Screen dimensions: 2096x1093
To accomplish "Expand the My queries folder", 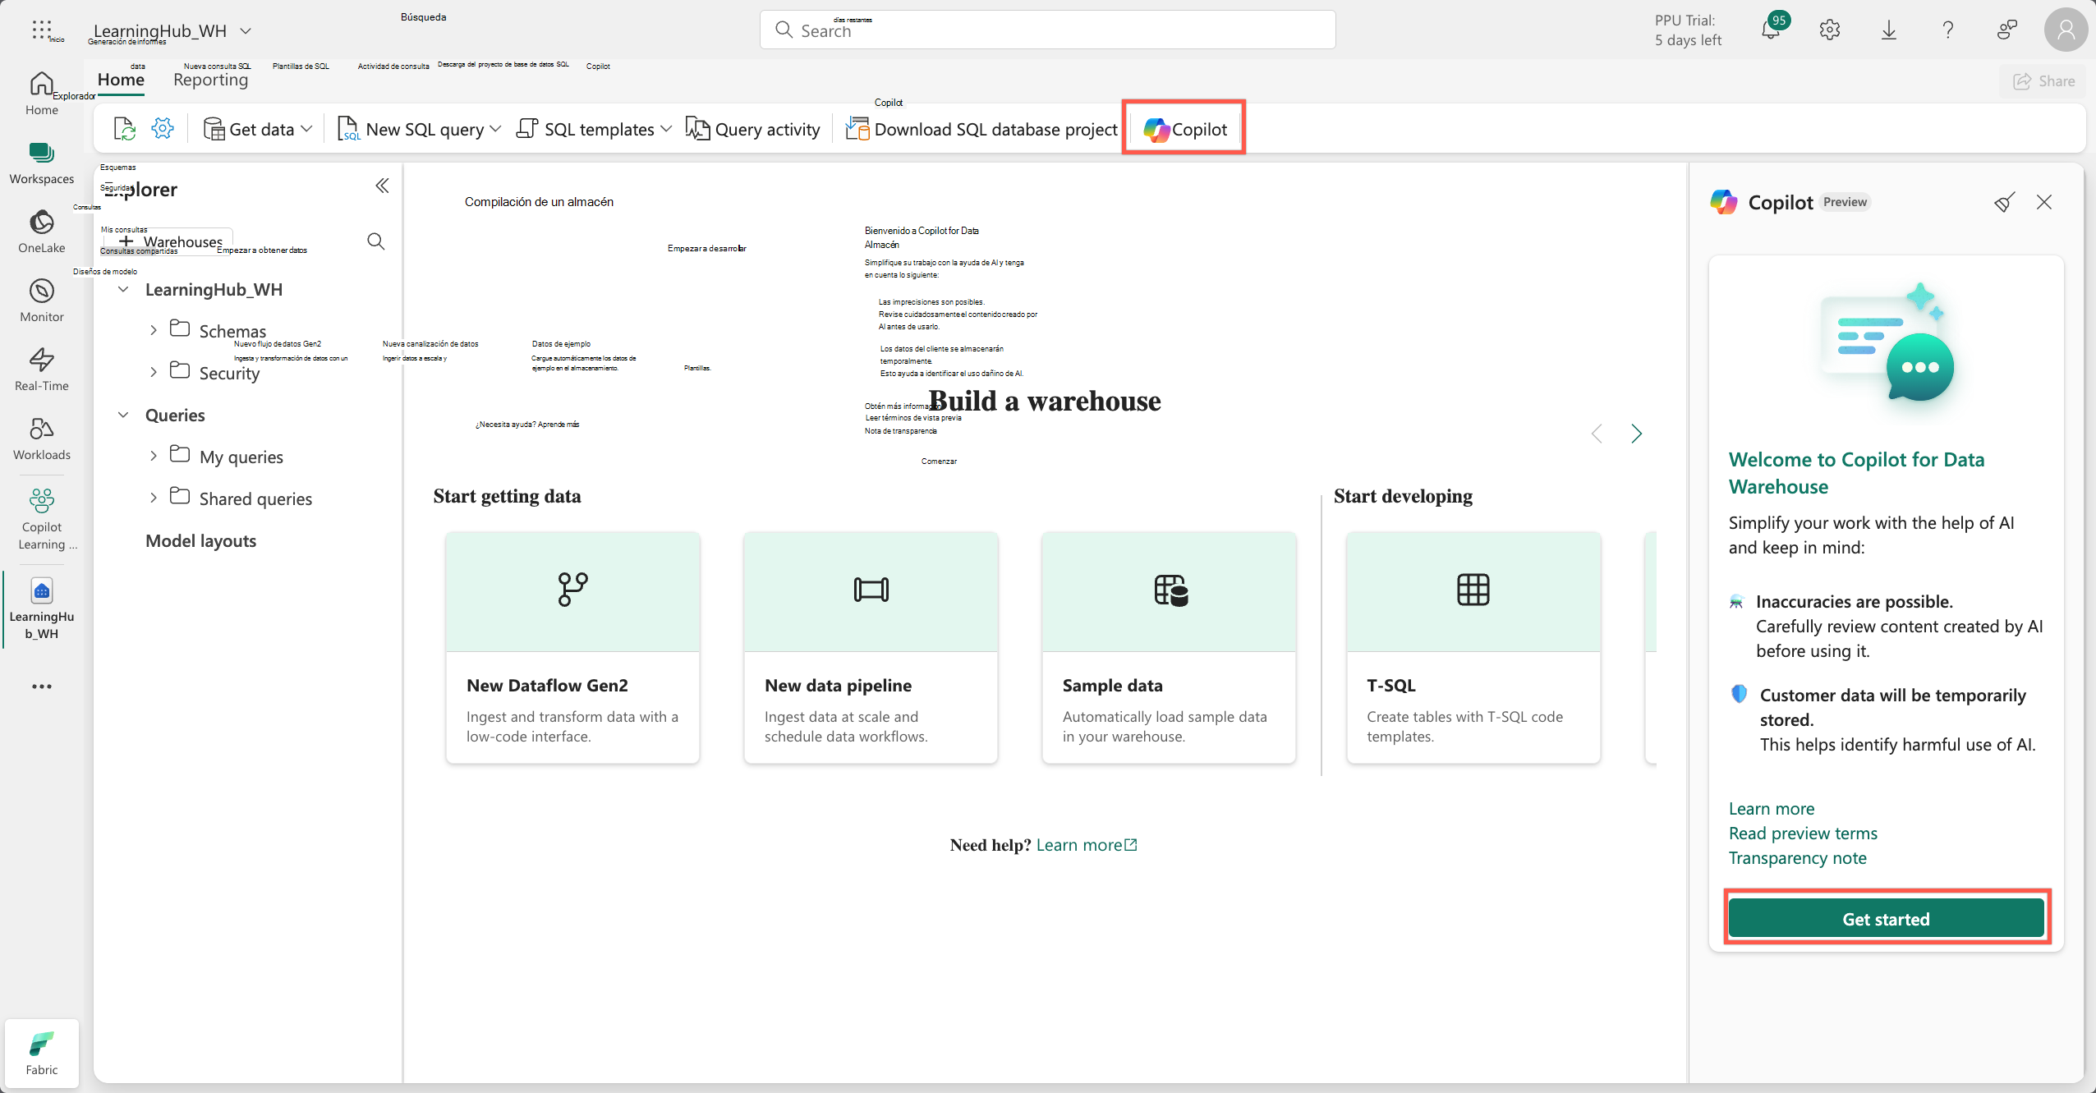I will pyautogui.click(x=153, y=456).
